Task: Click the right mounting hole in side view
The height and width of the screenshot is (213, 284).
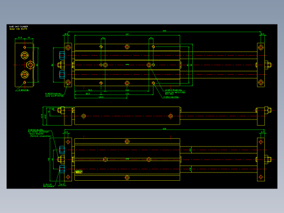Action: coord(170,116)
